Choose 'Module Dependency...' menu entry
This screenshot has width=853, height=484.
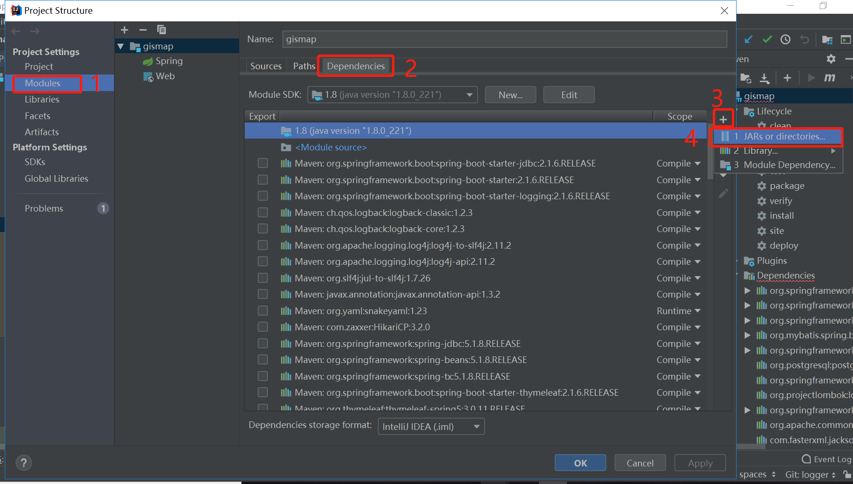tap(778, 165)
